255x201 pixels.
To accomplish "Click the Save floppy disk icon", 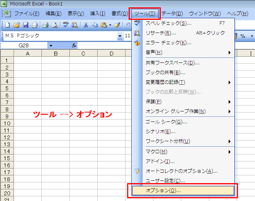I will [x=26, y=25].
